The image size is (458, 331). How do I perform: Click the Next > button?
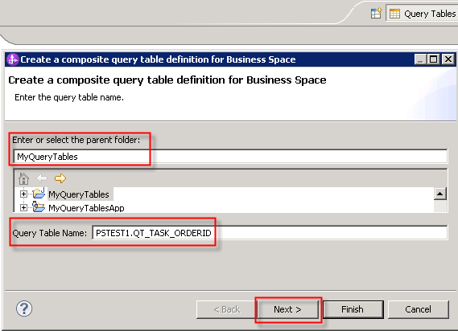tap(287, 309)
